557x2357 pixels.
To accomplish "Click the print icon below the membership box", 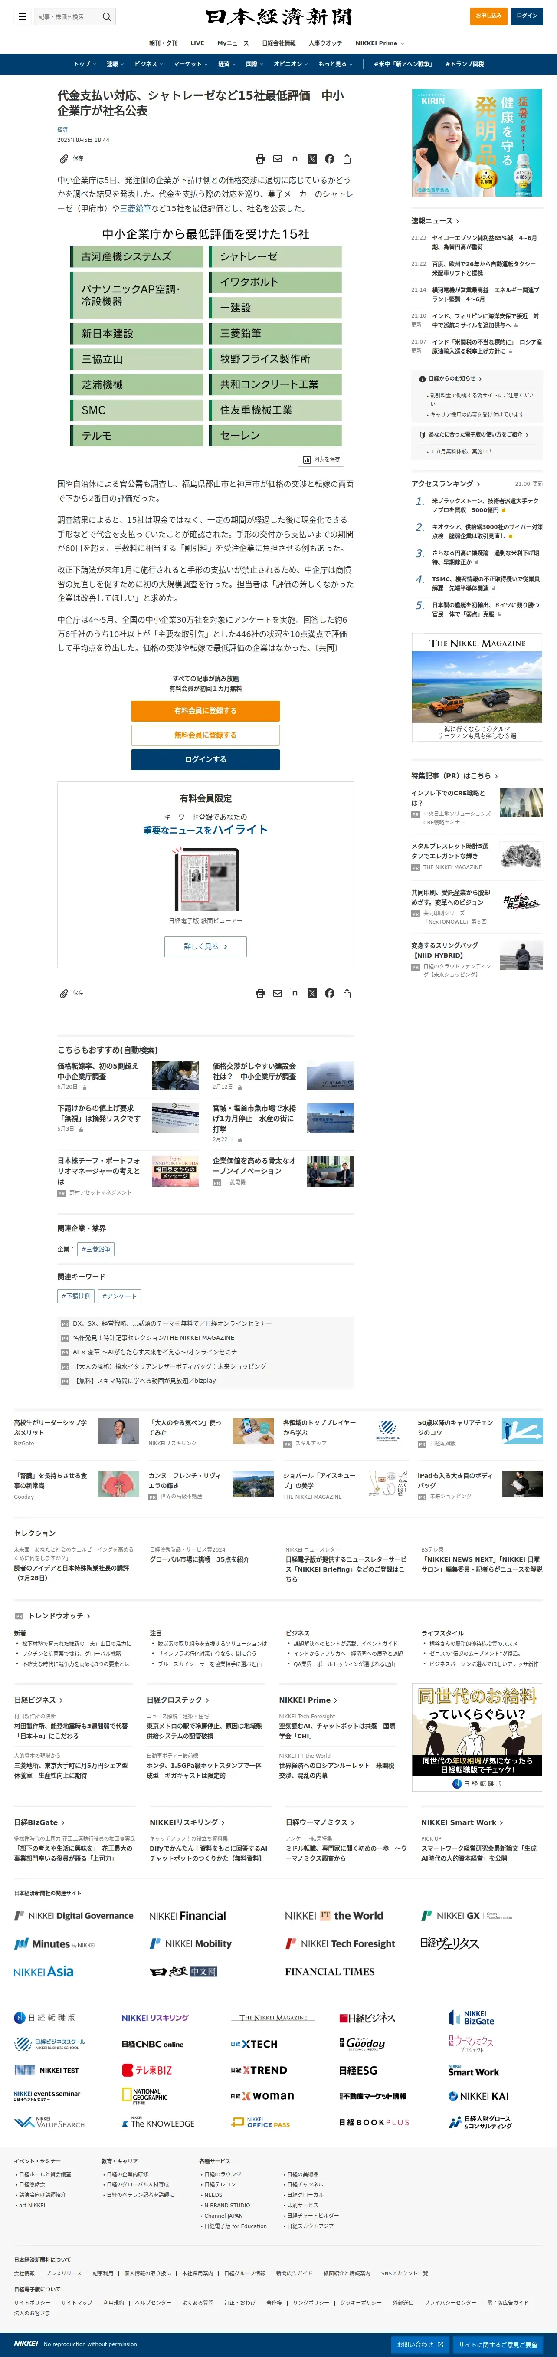I will (260, 993).
